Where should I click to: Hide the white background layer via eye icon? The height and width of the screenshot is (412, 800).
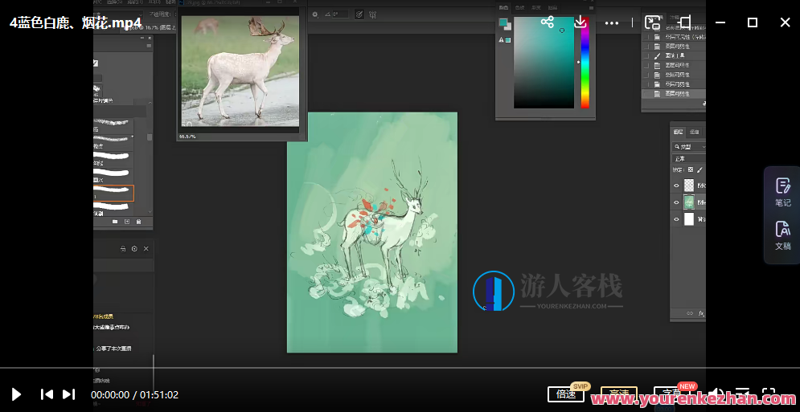click(676, 219)
